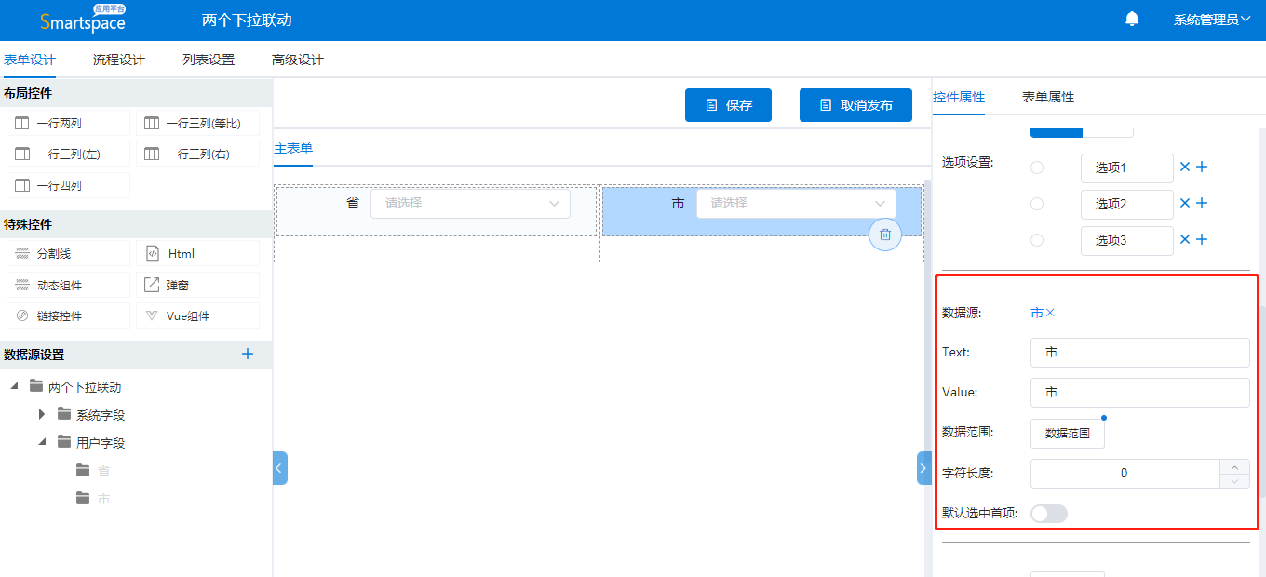
Task: Click the Smartspace logo
Action: point(83,19)
